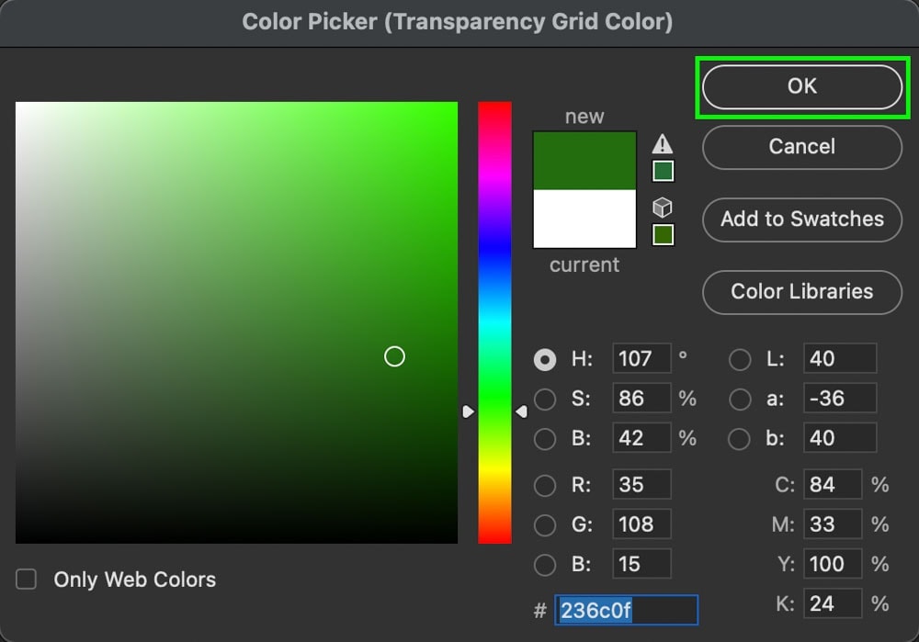Click the G field showing 108

[641, 524]
